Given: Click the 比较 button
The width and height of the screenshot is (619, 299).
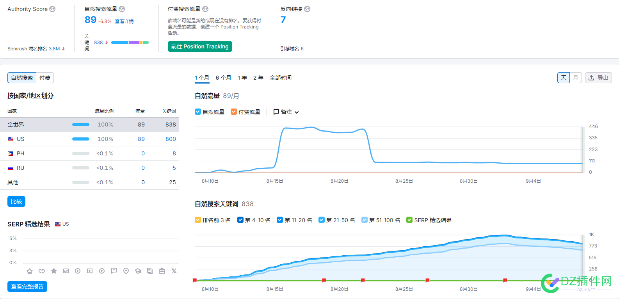Looking at the screenshot, I should (x=16, y=201).
